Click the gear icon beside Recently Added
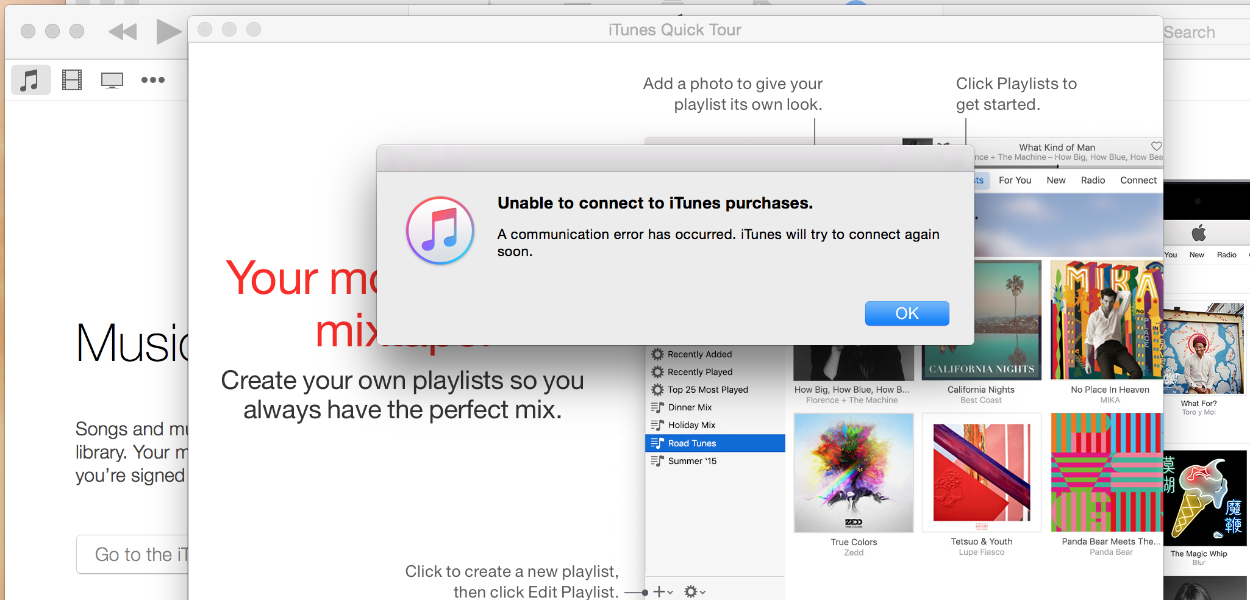Screen dimensions: 1250x600 click(x=657, y=354)
